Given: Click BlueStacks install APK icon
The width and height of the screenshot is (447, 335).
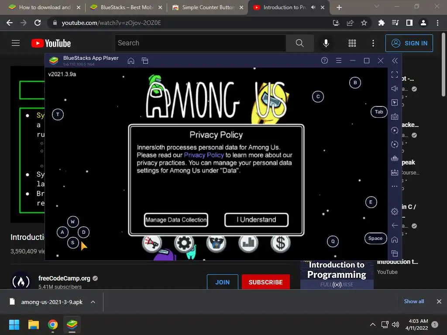Looking at the screenshot, I should coord(395,172).
